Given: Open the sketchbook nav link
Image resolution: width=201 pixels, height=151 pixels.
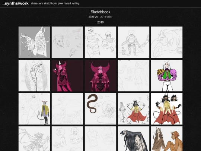Looking at the screenshot, I should pos(50,3).
